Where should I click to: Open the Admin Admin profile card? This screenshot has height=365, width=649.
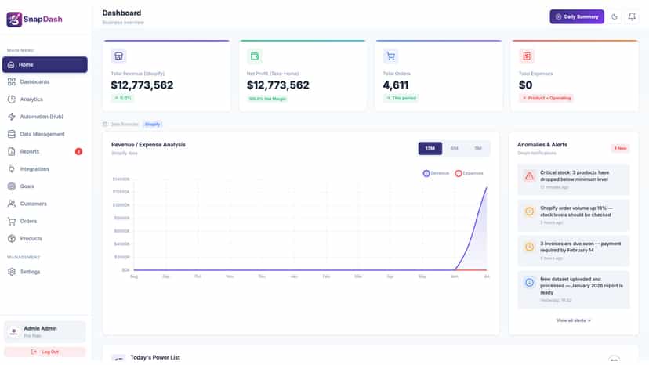(x=45, y=331)
